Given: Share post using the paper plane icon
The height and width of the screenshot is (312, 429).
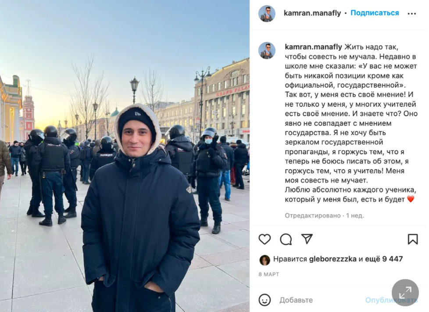Looking at the screenshot, I should pos(307,239).
